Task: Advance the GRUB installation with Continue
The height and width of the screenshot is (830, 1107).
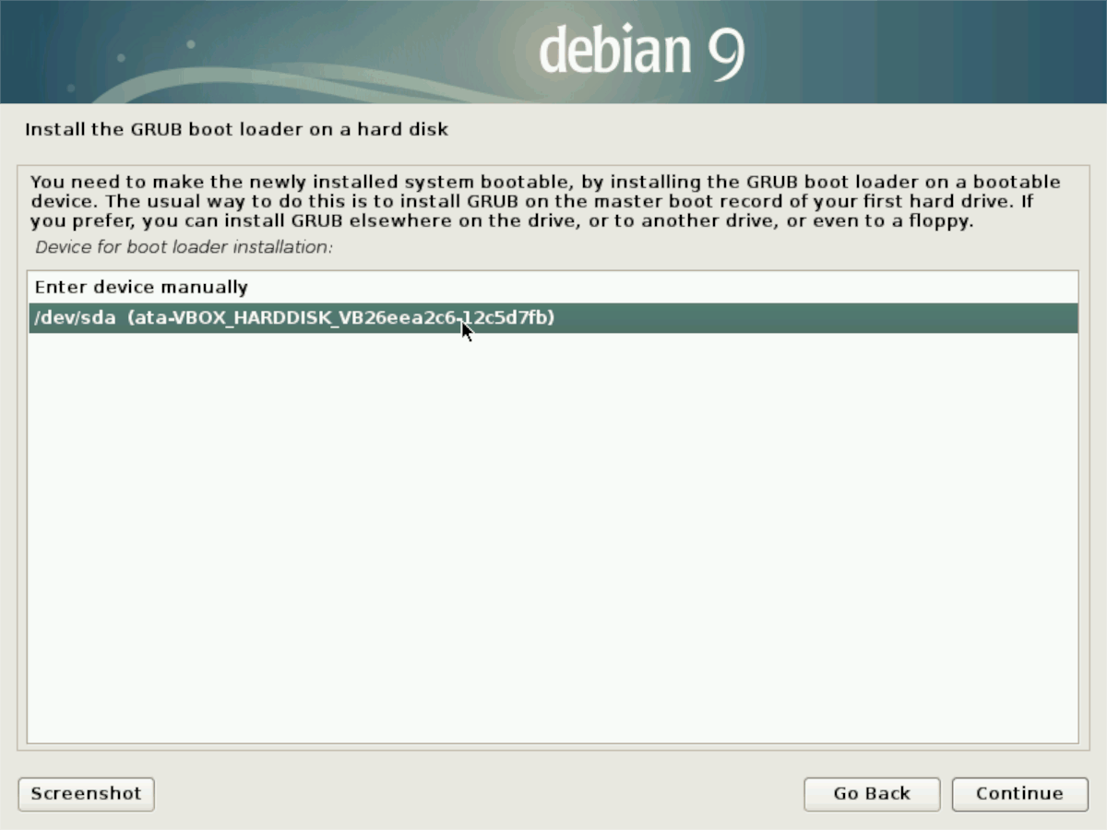Action: (1018, 793)
